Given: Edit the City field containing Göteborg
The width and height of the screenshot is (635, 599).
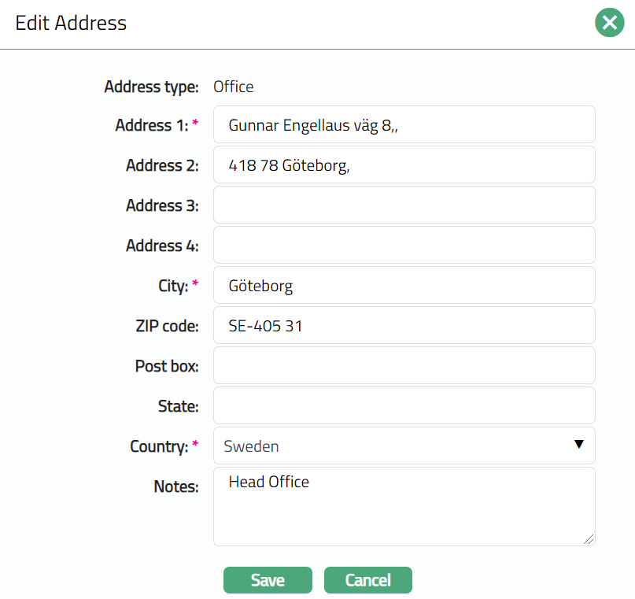Looking at the screenshot, I should click(404, 286).
